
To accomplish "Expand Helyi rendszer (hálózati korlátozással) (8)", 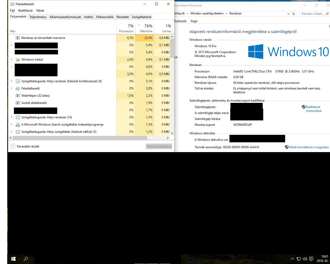I will click(11, 81).
